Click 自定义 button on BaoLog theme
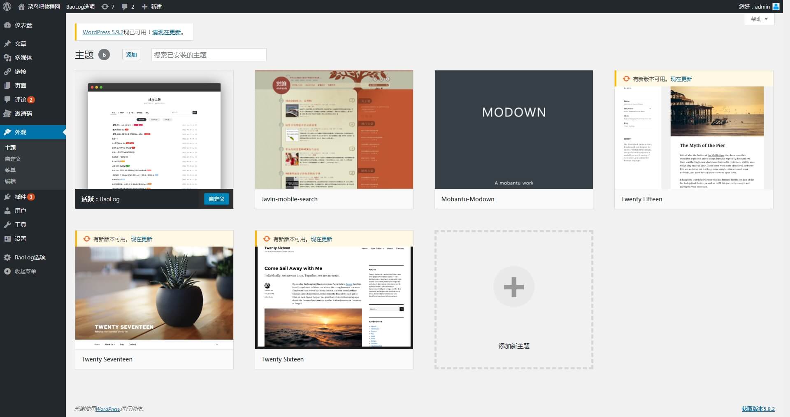 click(216, 199)
